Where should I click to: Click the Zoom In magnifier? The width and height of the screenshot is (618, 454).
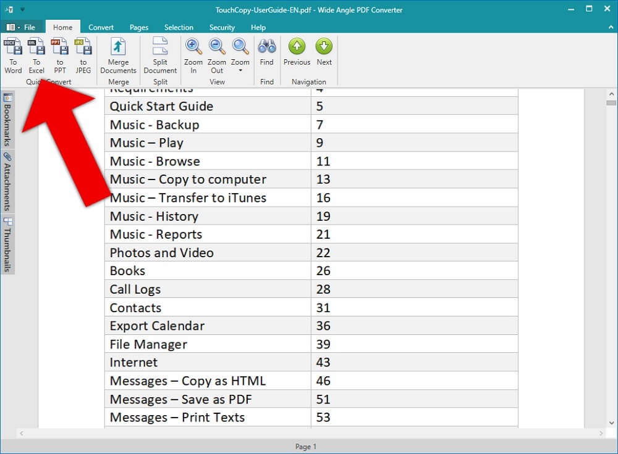pyautogui.click(x=193, y=47)
